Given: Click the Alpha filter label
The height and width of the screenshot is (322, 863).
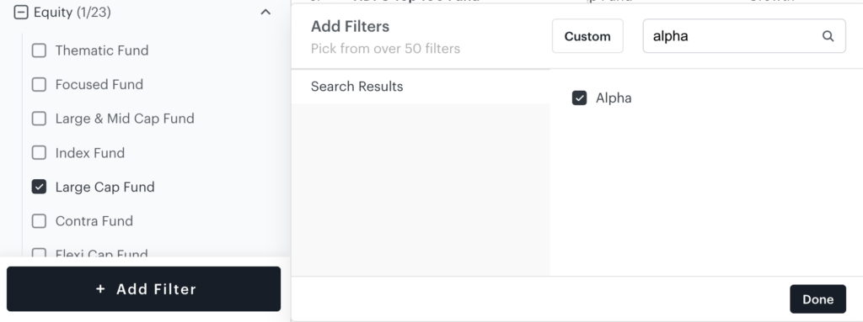Looking at the screenshot, I should tap(614, 98).
